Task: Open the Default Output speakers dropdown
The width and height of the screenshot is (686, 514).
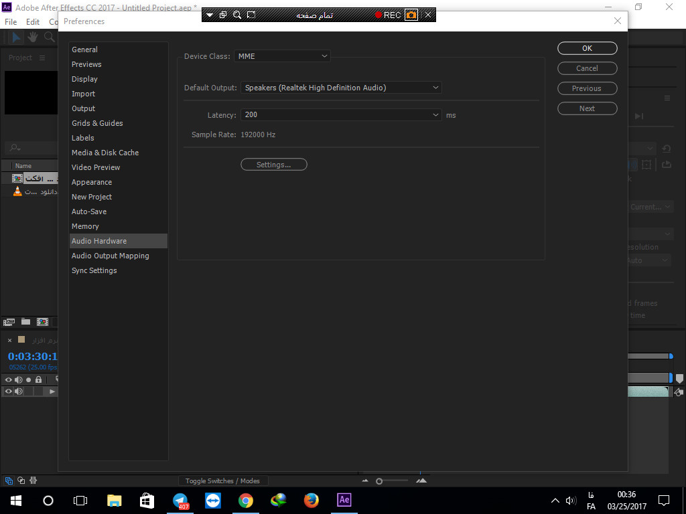Action: [x=341, y=88]
